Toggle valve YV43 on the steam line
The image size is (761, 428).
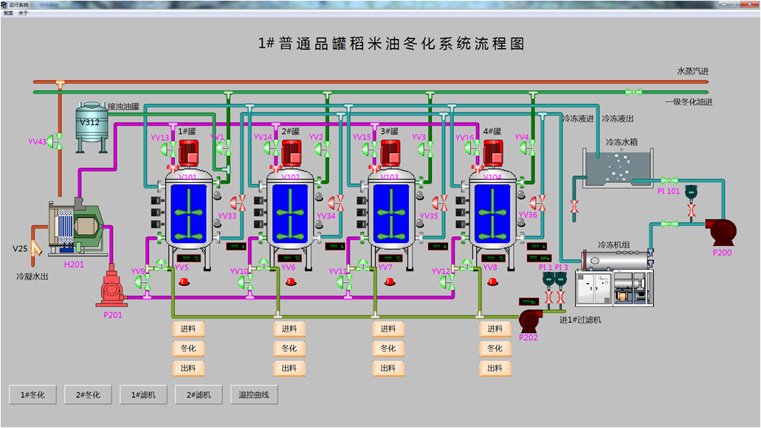[x=60, y=141]
